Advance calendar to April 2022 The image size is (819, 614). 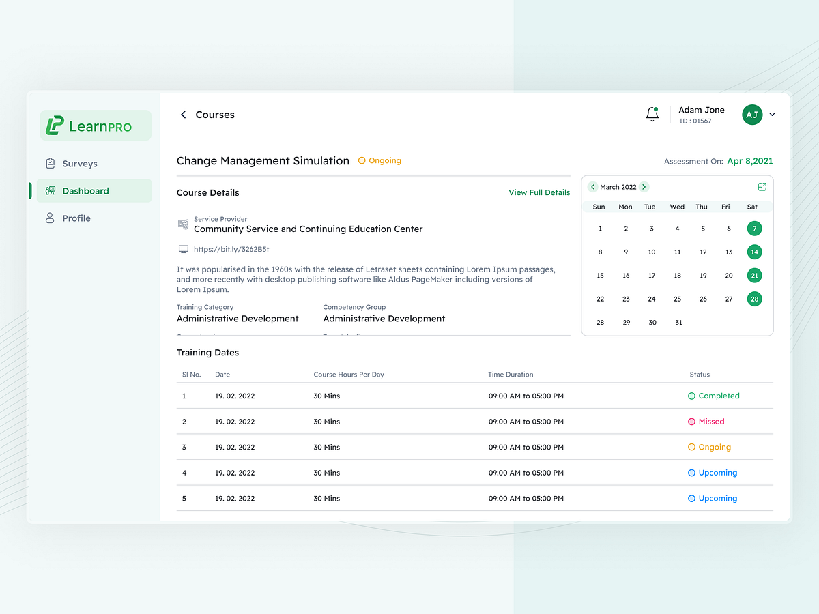tap(643, 186)
